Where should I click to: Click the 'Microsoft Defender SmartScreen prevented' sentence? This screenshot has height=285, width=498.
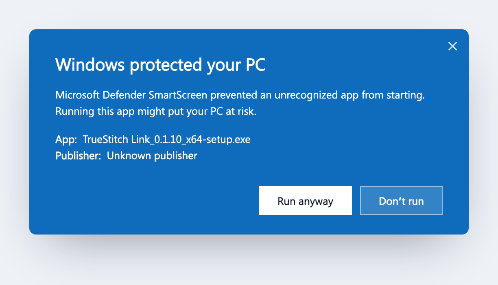240,95
